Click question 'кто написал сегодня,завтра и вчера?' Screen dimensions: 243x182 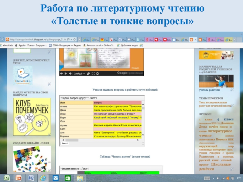pos(118,114)
